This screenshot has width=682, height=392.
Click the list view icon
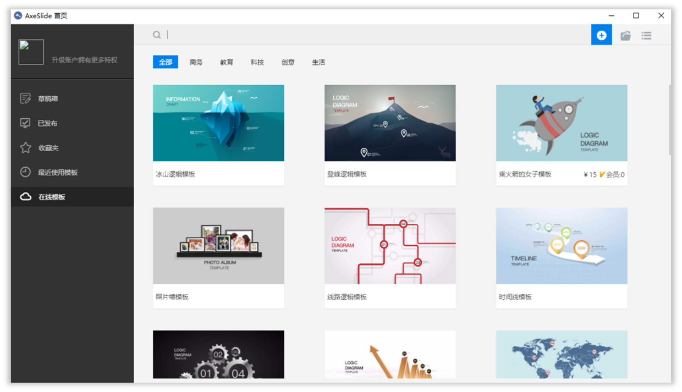pos(646,36)
